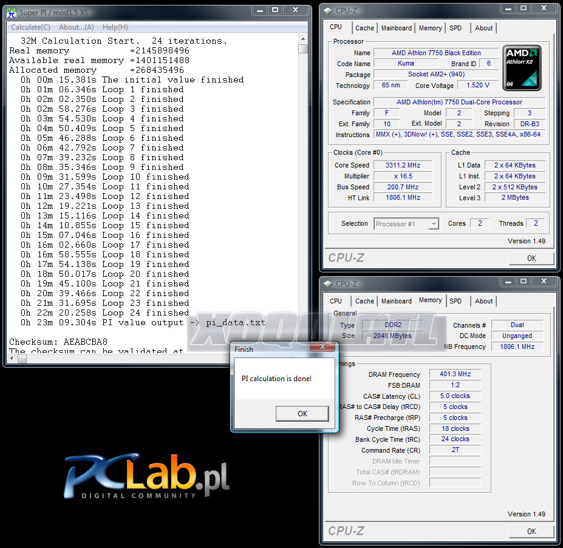The width and height of the screenshot is (563, 548).
Task: Click the Memory Type value 'DDR2'
Action: point(393,325)
